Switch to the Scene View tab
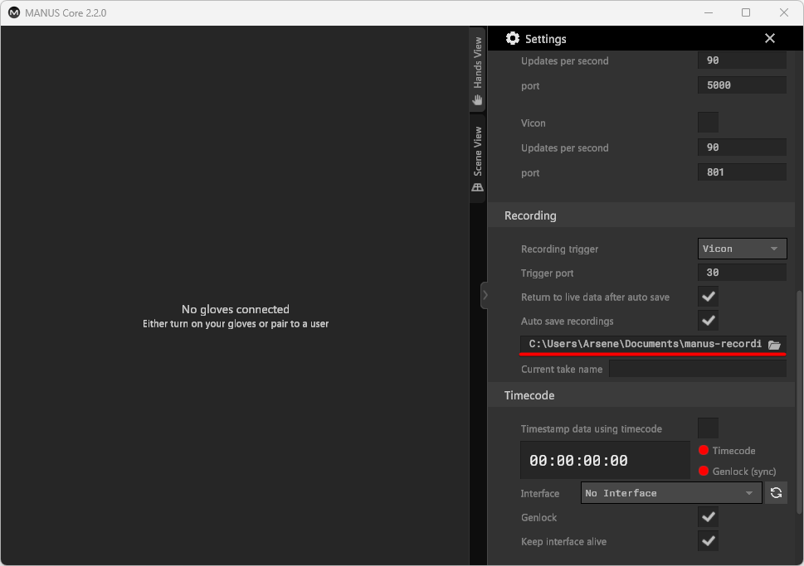804x566 pixels. (x=478, y=159)
